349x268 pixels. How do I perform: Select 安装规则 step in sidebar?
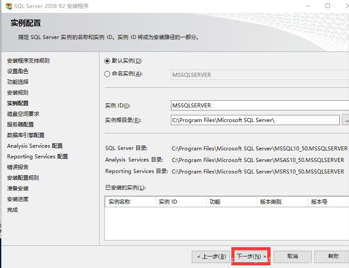18,93
